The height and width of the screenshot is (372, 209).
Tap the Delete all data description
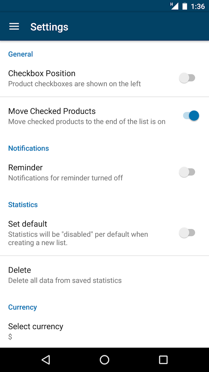click(65, 280)
